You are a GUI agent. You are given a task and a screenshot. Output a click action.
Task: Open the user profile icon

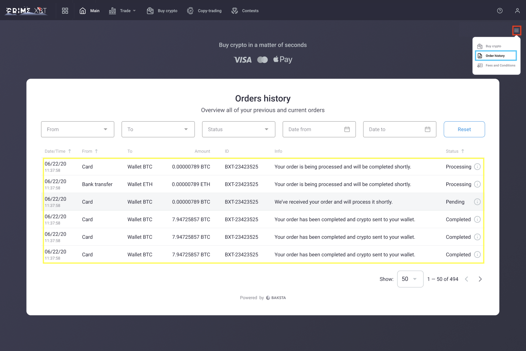[517, 11]
